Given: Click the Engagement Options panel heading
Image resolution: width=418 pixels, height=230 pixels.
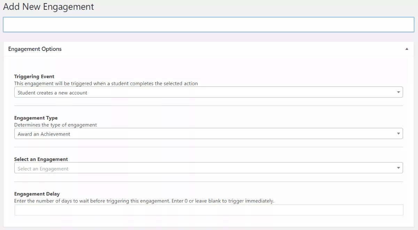Looking at the screenshot, I should pos(35,49).
